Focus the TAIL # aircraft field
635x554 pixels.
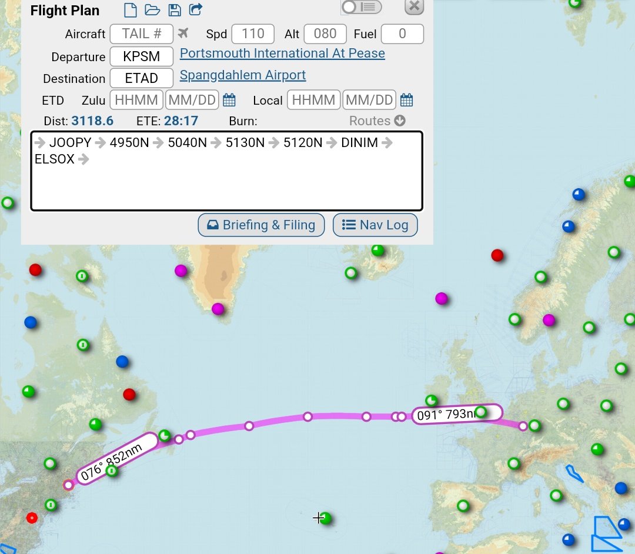click(x=141, y=34)
